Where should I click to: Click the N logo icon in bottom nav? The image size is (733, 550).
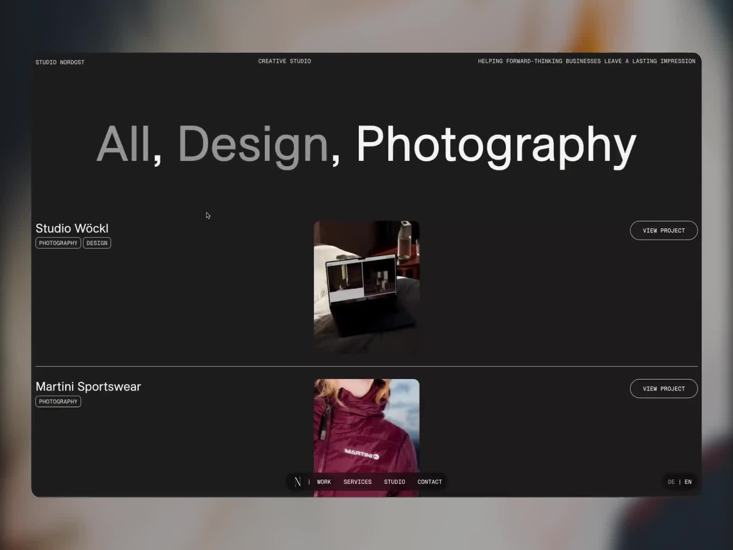298,482
